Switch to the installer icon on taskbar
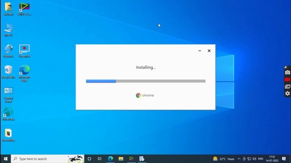Screen dimensions: 291x163 click(x=142, y=159)
